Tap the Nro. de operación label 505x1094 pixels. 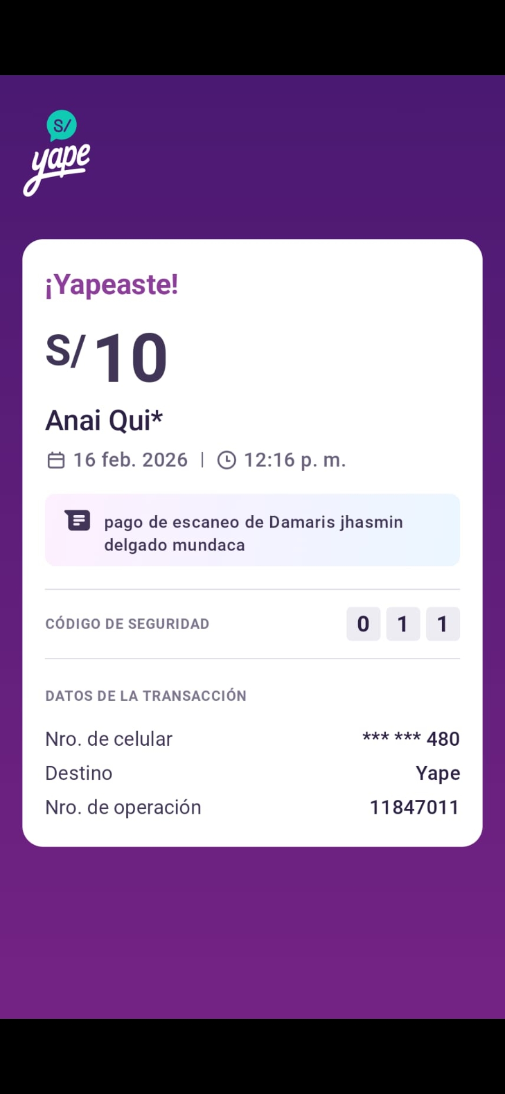123,807
